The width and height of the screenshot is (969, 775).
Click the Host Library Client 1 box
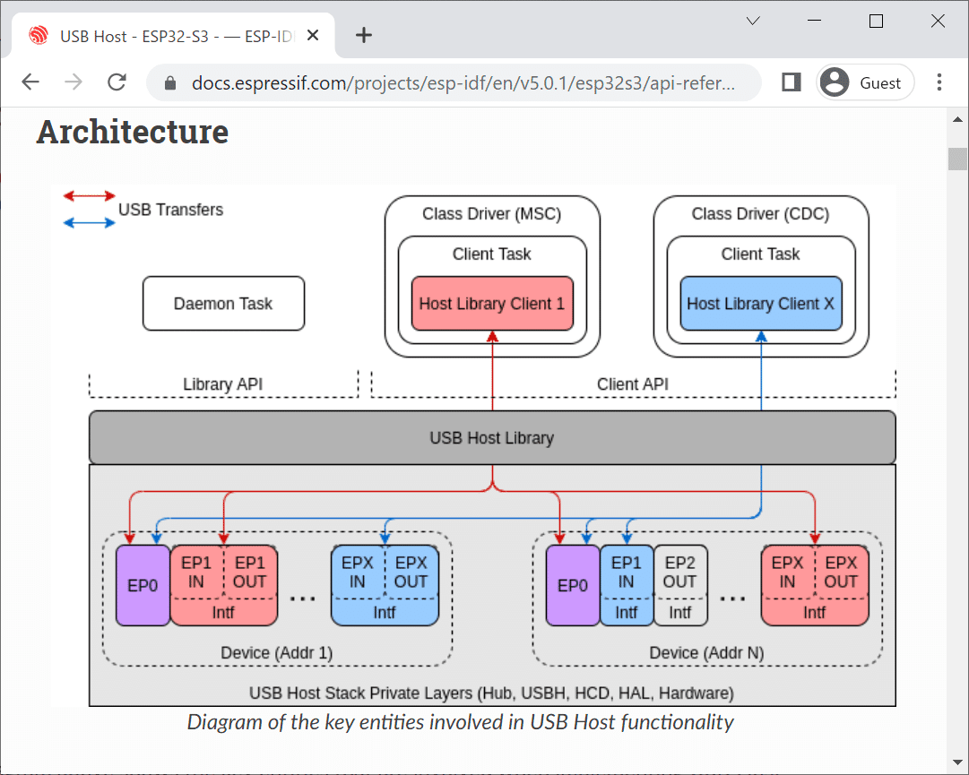click(x=491, y=304)
